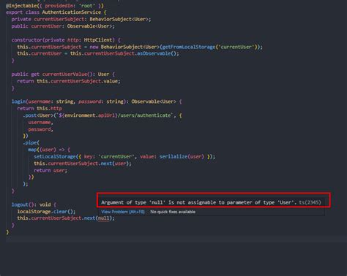Click the asObservable method call
347x276 pixels.
pyautogui.click(x=154, y=53)
